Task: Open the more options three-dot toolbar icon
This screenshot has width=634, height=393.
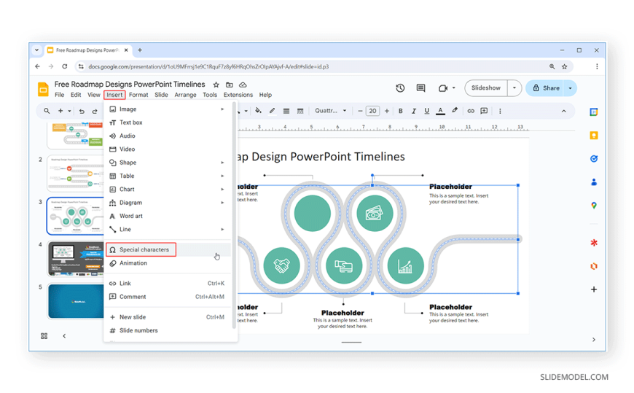Action: pos(500,111)
